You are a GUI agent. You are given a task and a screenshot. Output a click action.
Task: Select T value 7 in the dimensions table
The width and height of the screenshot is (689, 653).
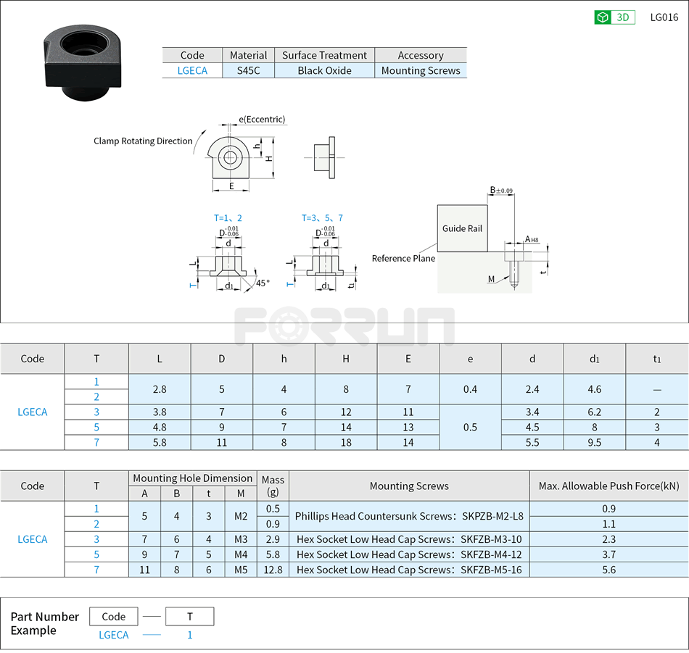[96, 442]
